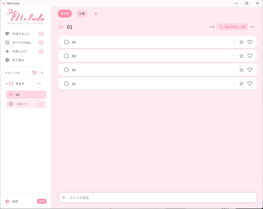Image resolution: width=263 pixels, height=209 pixels.
Task: Minimize the Mchi todo window
Action: pyautogui.click(x=236, y=3)
